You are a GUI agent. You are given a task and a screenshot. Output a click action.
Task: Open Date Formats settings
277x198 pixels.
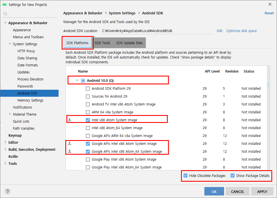coord(28,65)
